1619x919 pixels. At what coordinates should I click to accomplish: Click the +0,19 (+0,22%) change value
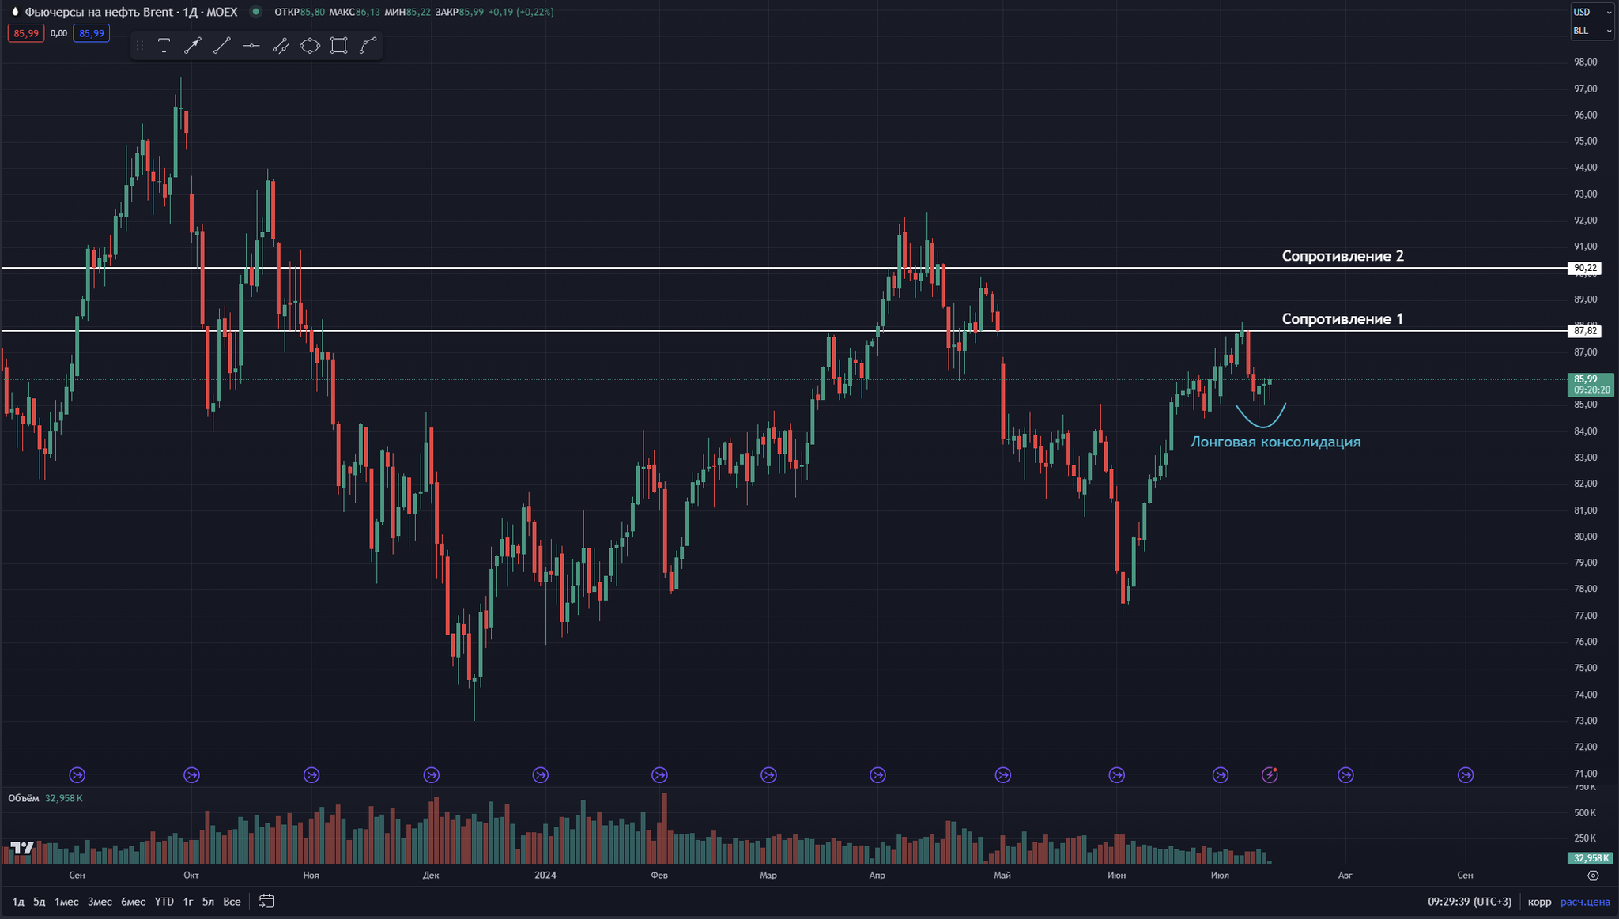click(x=521, y=12)
